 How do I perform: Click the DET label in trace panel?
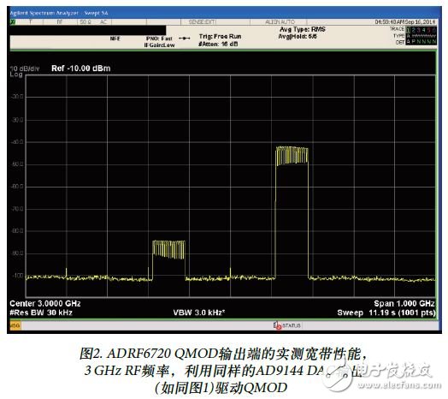(400, 42)
